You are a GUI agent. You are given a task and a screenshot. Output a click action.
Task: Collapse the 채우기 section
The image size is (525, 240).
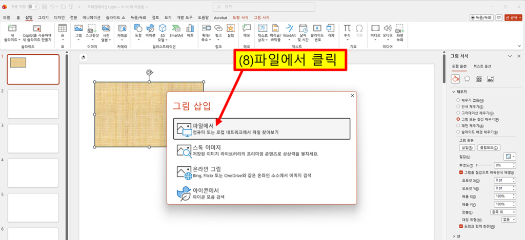click(x=454, y=91)
